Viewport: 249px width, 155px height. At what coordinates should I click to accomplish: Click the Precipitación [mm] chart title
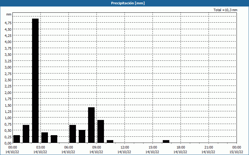[x=128, y=3]
